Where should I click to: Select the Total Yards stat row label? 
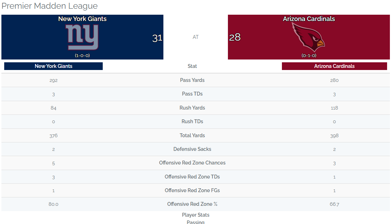(192, 135)
